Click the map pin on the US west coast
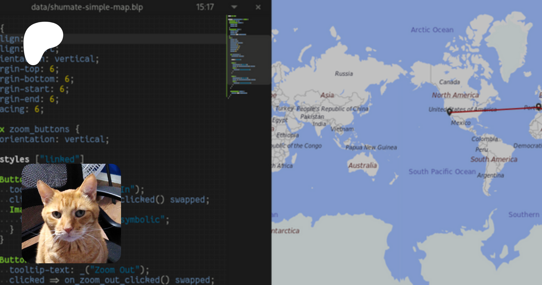Image resolution: width=542 pixels, height=285 pixels. [x=449, y=112]
